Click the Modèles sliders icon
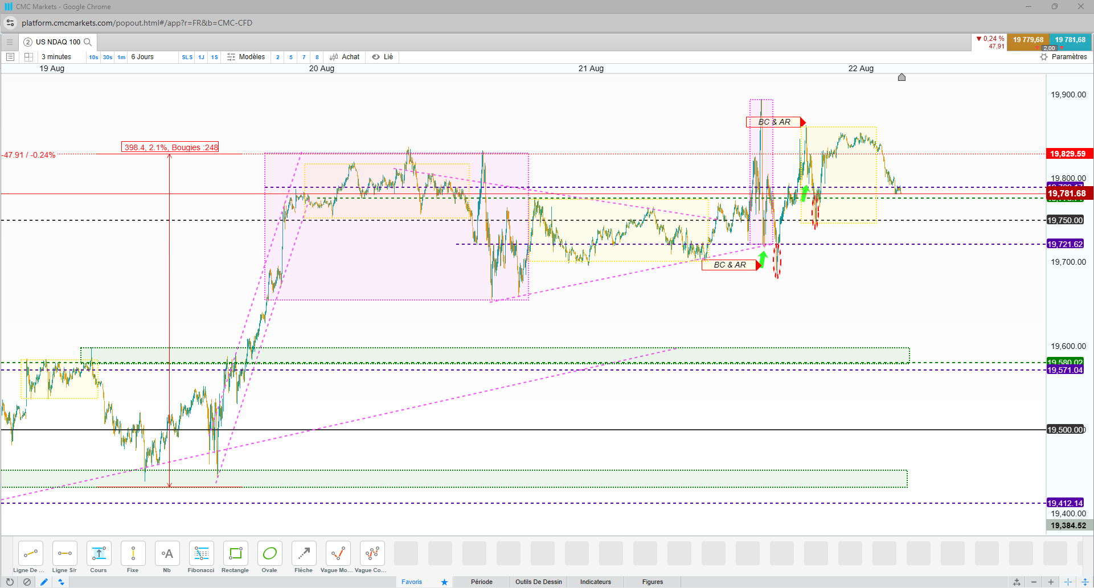The height and width of the screenshot is (588, 1094). [x=231, y=57]
